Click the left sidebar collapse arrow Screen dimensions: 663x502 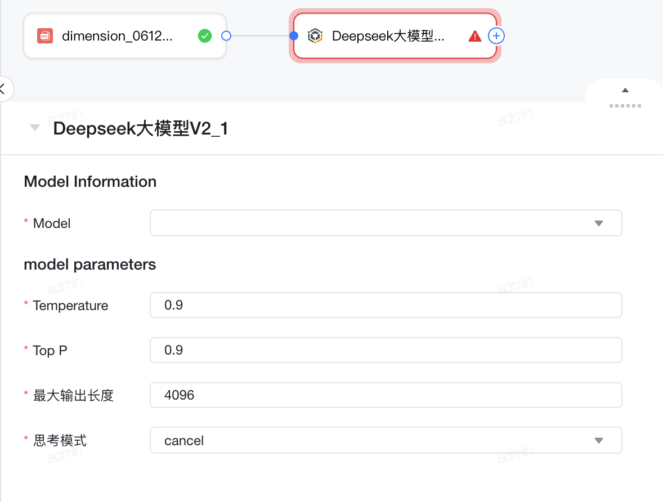[3, 89]
